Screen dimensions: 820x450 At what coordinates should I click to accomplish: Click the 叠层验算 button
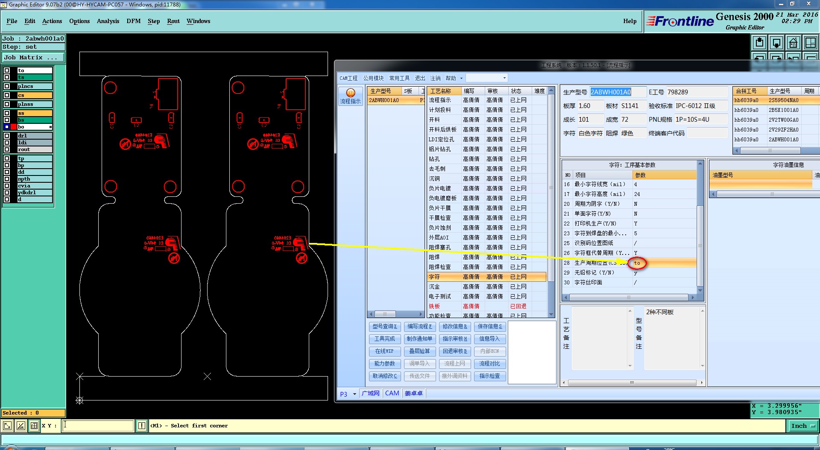(x=419, y=351)
